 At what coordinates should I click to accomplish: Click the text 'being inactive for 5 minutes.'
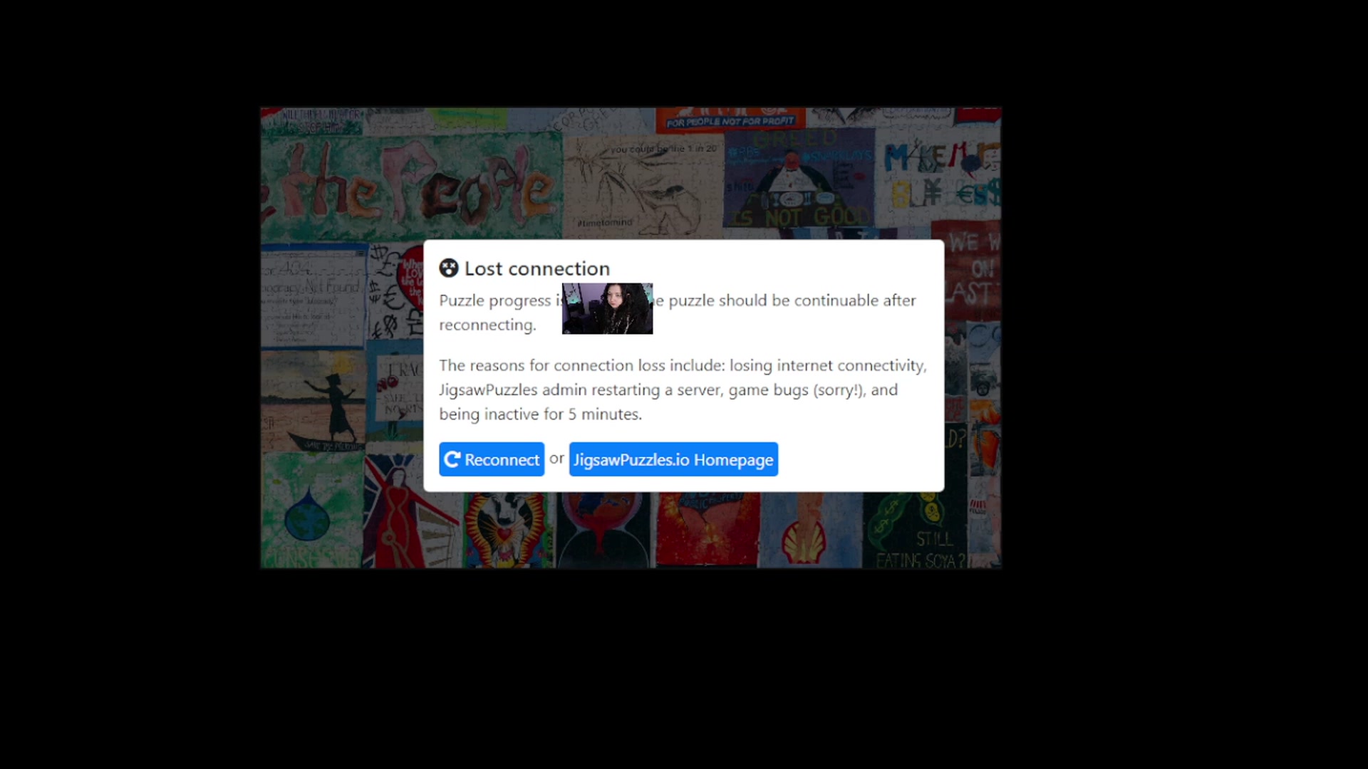click(x=540, y=414)
